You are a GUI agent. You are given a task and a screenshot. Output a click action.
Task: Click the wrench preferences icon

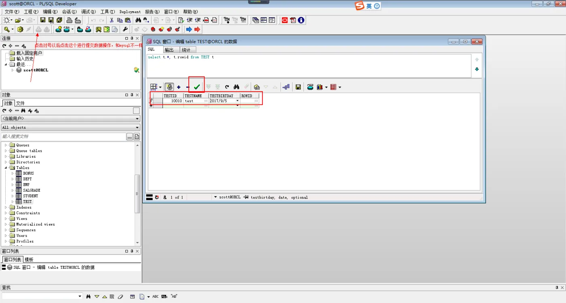pos(125,29)
